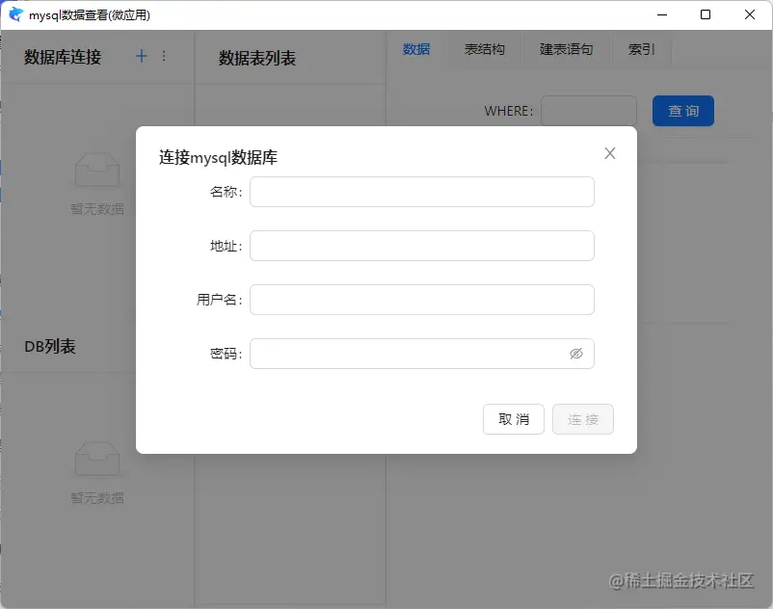Focus the 用户名 input field
This screenshot has width=773, height=609.
422,300
